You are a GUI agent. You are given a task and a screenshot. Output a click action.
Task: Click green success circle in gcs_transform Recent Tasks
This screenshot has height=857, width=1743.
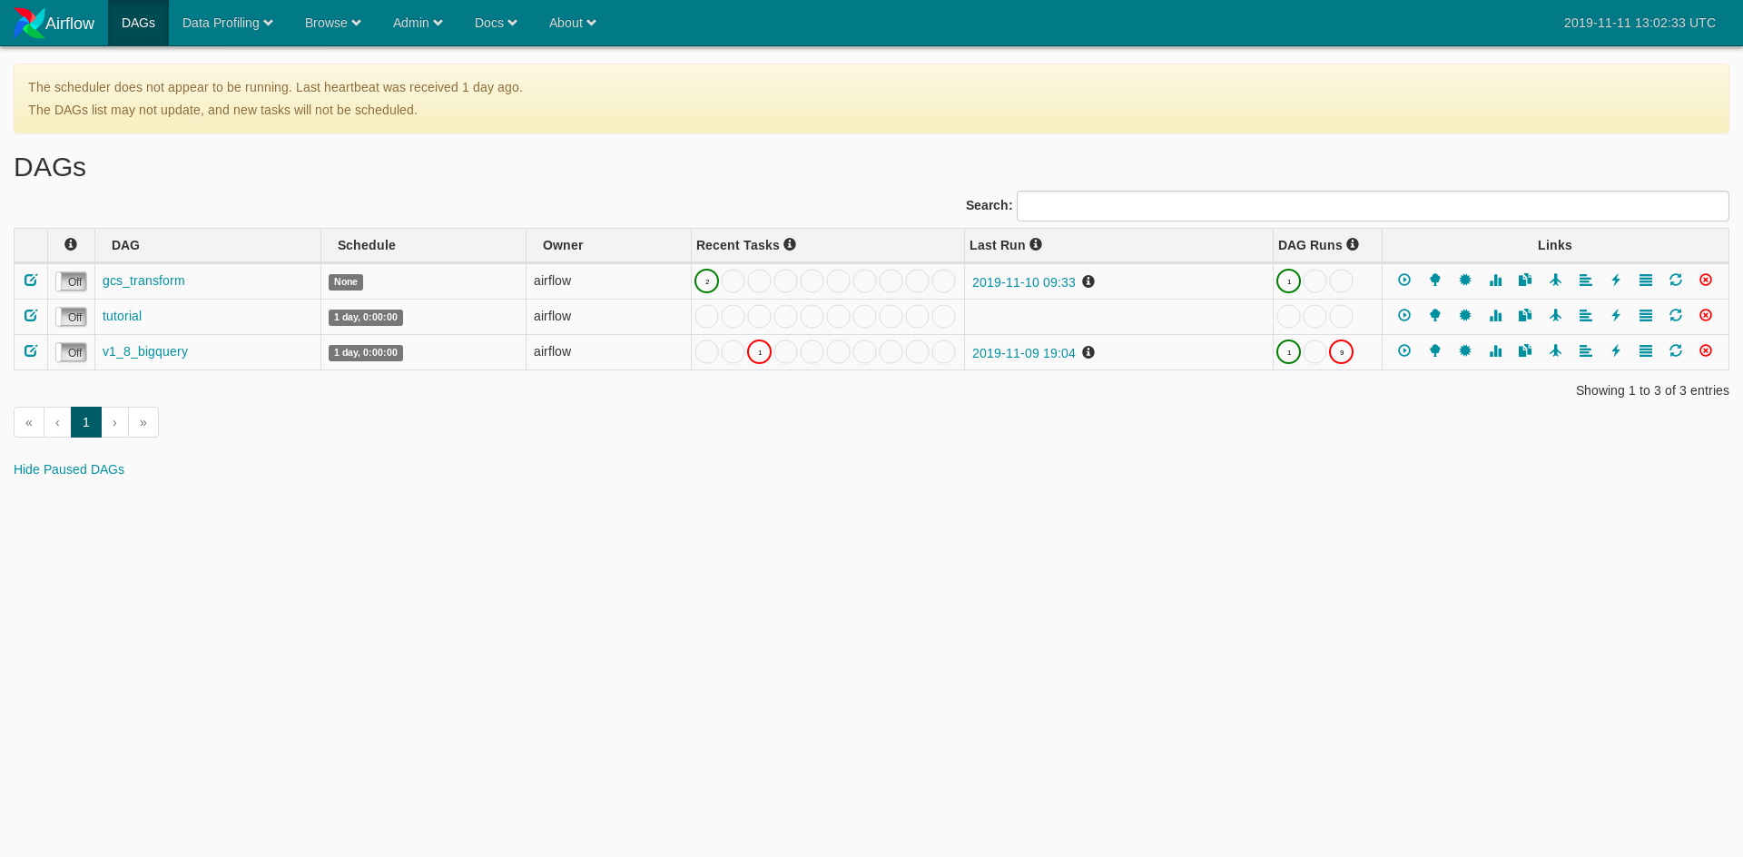(x=706, y=281)
